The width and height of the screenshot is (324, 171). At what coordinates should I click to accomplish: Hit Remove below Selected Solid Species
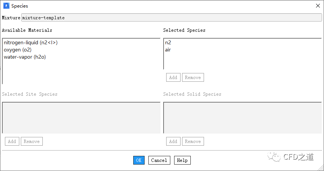tap(193, 141)
